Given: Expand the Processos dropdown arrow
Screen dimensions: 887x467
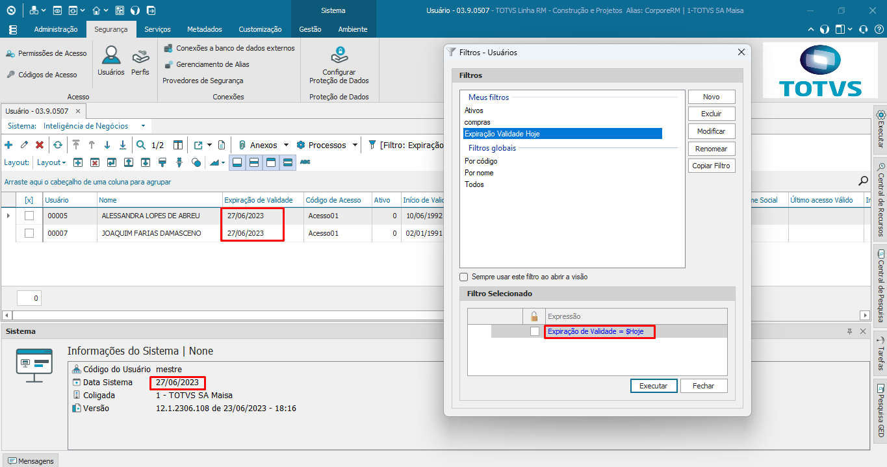Looking at the screenshot, I should tap(355, 145).
